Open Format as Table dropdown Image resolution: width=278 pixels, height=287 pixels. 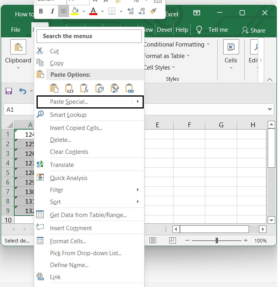(167, 56)
